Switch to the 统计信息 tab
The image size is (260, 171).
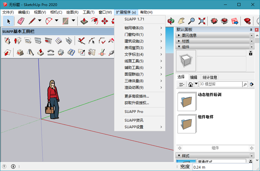(x=210, y=77)
